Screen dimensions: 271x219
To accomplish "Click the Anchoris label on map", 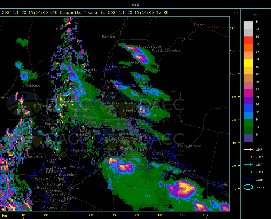I will 77,167.
